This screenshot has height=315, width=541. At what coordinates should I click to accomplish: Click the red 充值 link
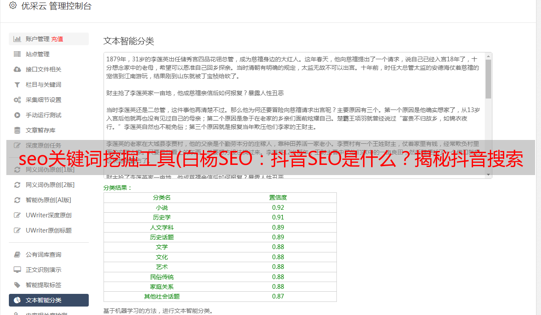57,39
